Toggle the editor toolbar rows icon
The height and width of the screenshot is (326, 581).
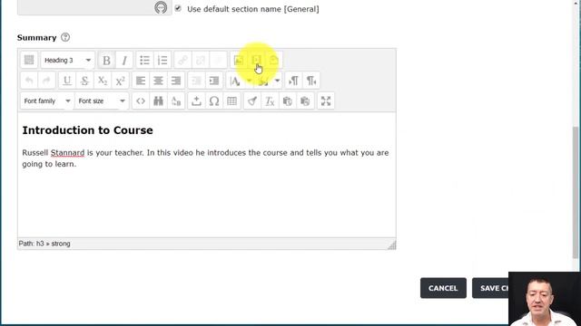[29, 60]
